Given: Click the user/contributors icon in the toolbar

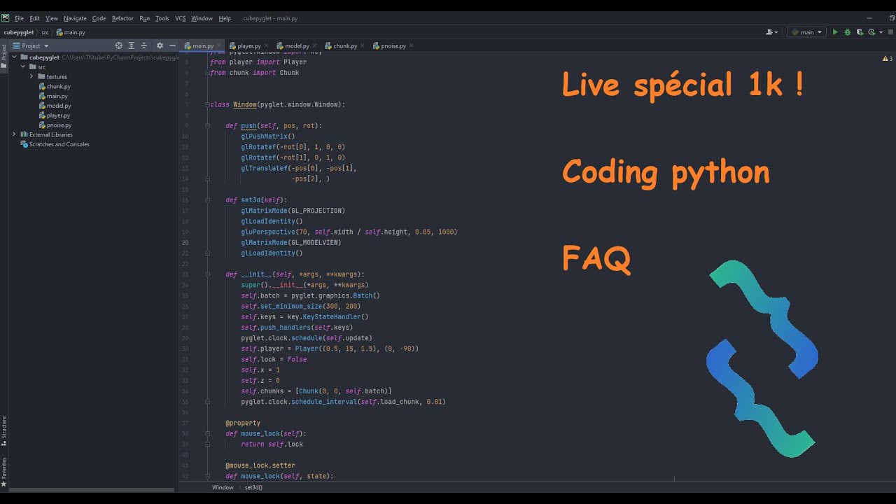Looking at the screenshot, I should coord(770,31).
